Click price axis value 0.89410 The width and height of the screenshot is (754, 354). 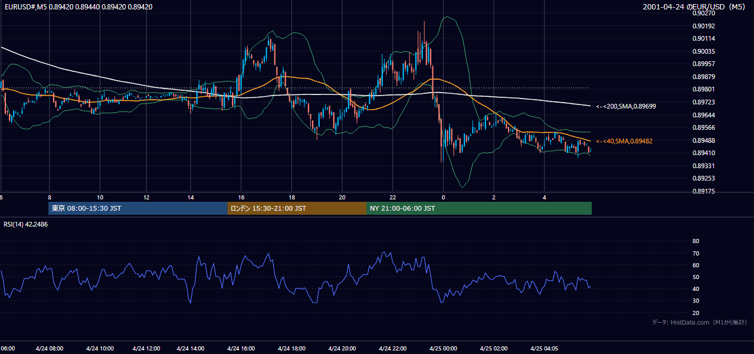(x=703, y=153)
